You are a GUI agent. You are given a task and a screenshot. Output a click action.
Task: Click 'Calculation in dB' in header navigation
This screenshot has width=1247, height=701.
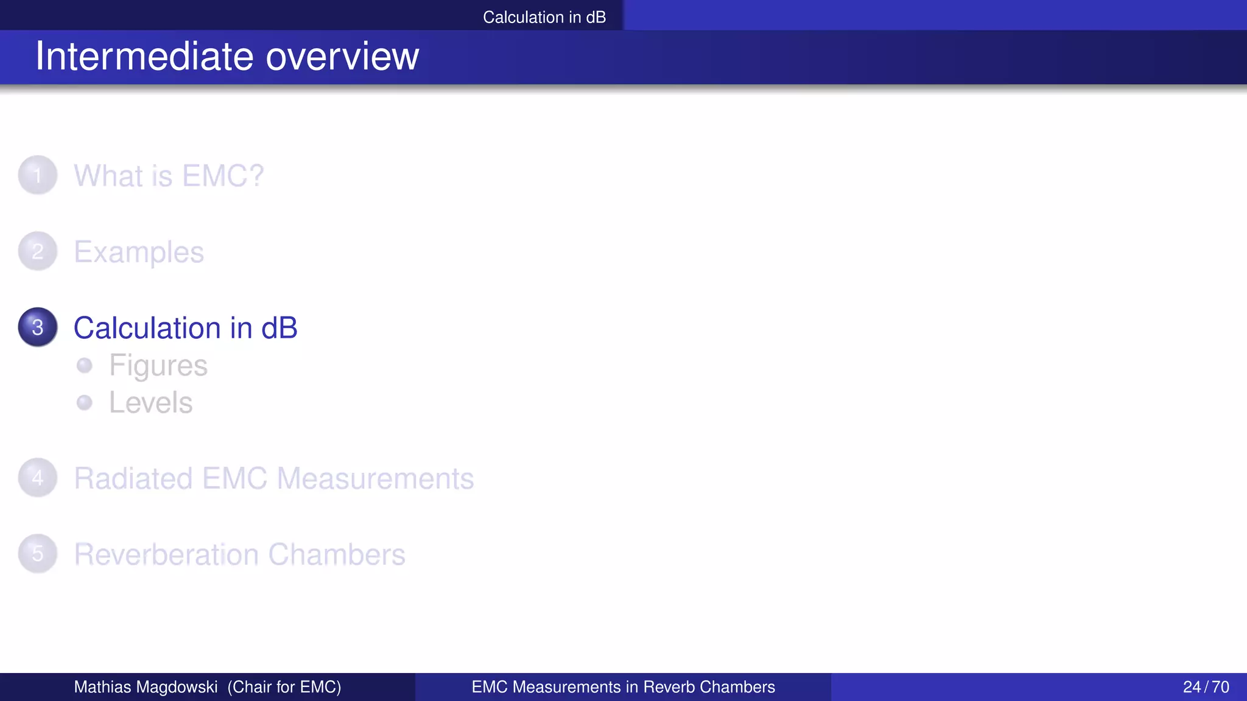tap(544, 17)
